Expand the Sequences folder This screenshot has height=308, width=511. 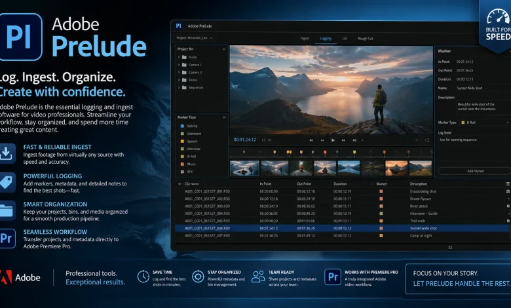[x=179, y=87]
